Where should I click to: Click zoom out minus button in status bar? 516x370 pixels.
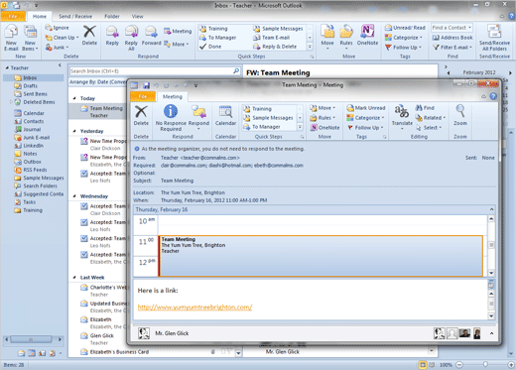(x=459, y=365)
